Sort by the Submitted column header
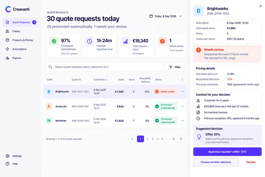 100,80
